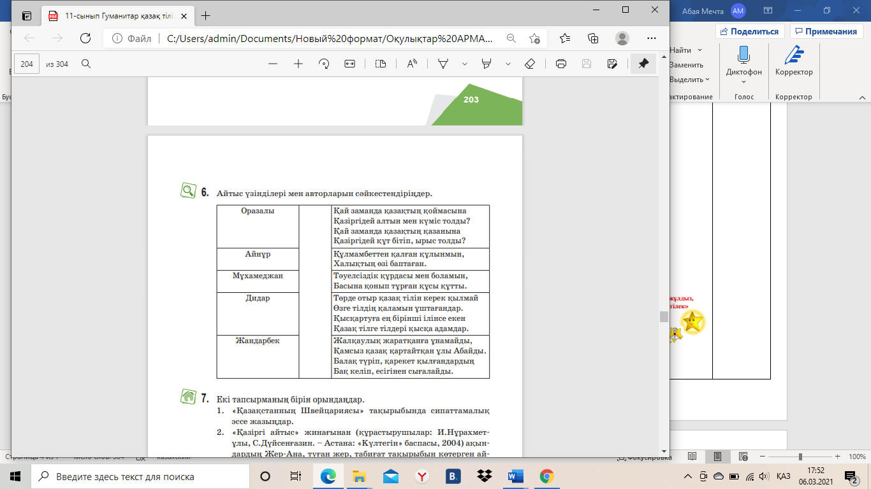Show hidden system tray icons
This screenshot has height=489, width=871.
click(x=688, y=476)
